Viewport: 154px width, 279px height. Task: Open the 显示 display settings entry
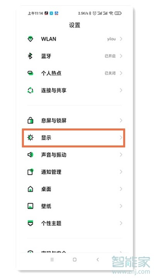(74, 138)
